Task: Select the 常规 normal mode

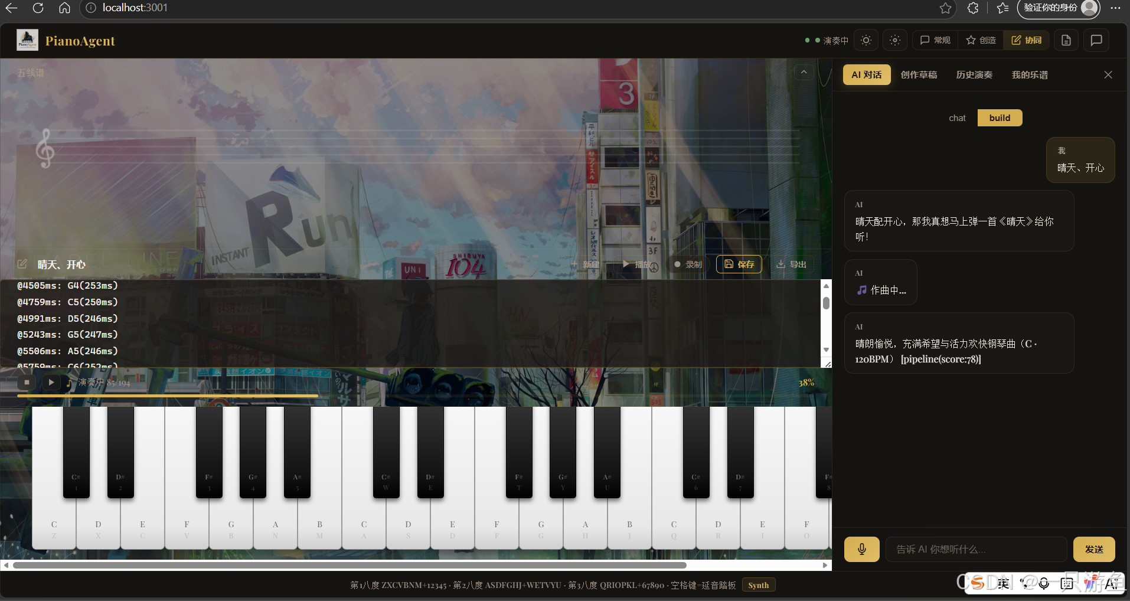Action: pos(935,40)
